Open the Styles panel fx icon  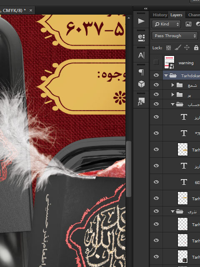141,101
